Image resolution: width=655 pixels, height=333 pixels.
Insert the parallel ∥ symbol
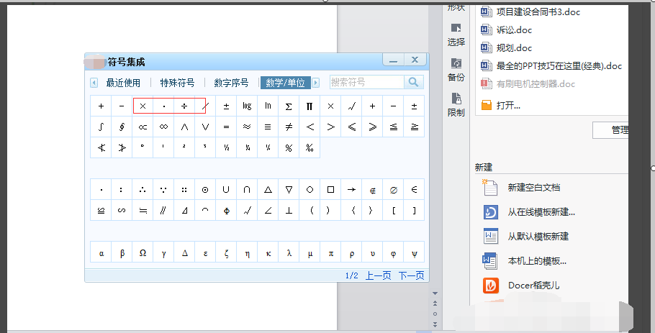pos(163,210)
